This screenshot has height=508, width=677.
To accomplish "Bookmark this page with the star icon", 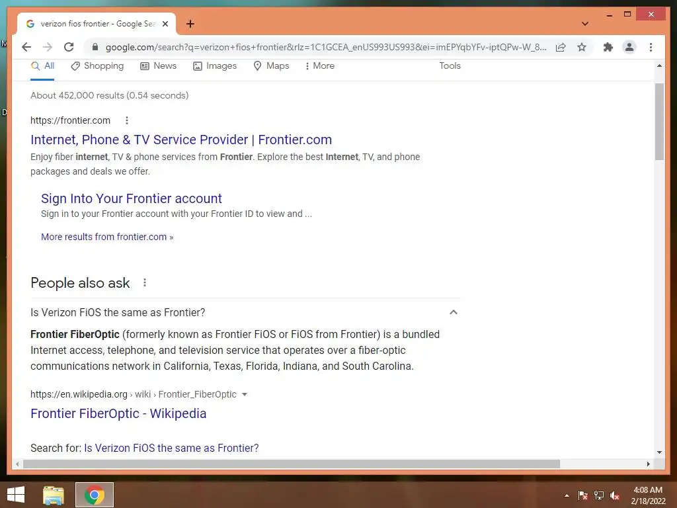I will pyautogui.click(x=582, y=47).
